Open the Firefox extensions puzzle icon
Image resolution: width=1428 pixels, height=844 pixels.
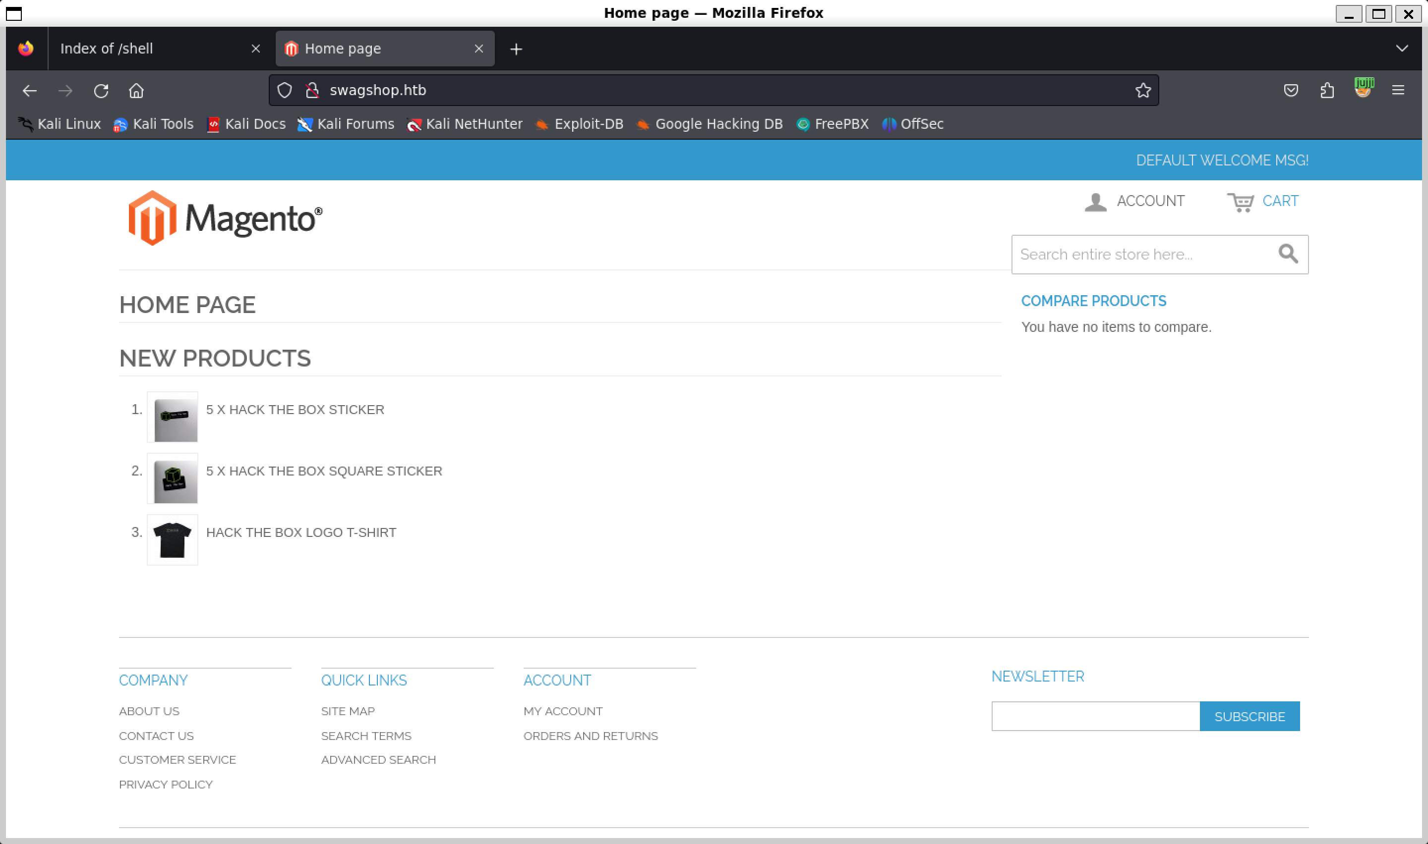pos(1327,91)
